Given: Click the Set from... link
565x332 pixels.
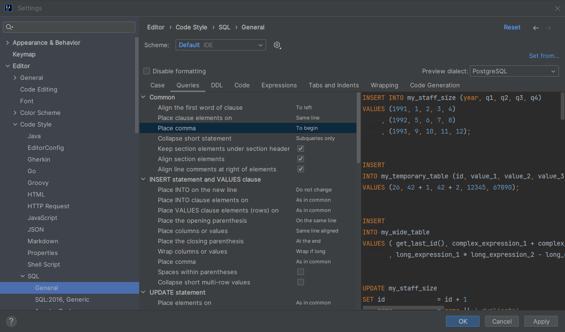Looking at the screenshot, I should click(544, 56).
